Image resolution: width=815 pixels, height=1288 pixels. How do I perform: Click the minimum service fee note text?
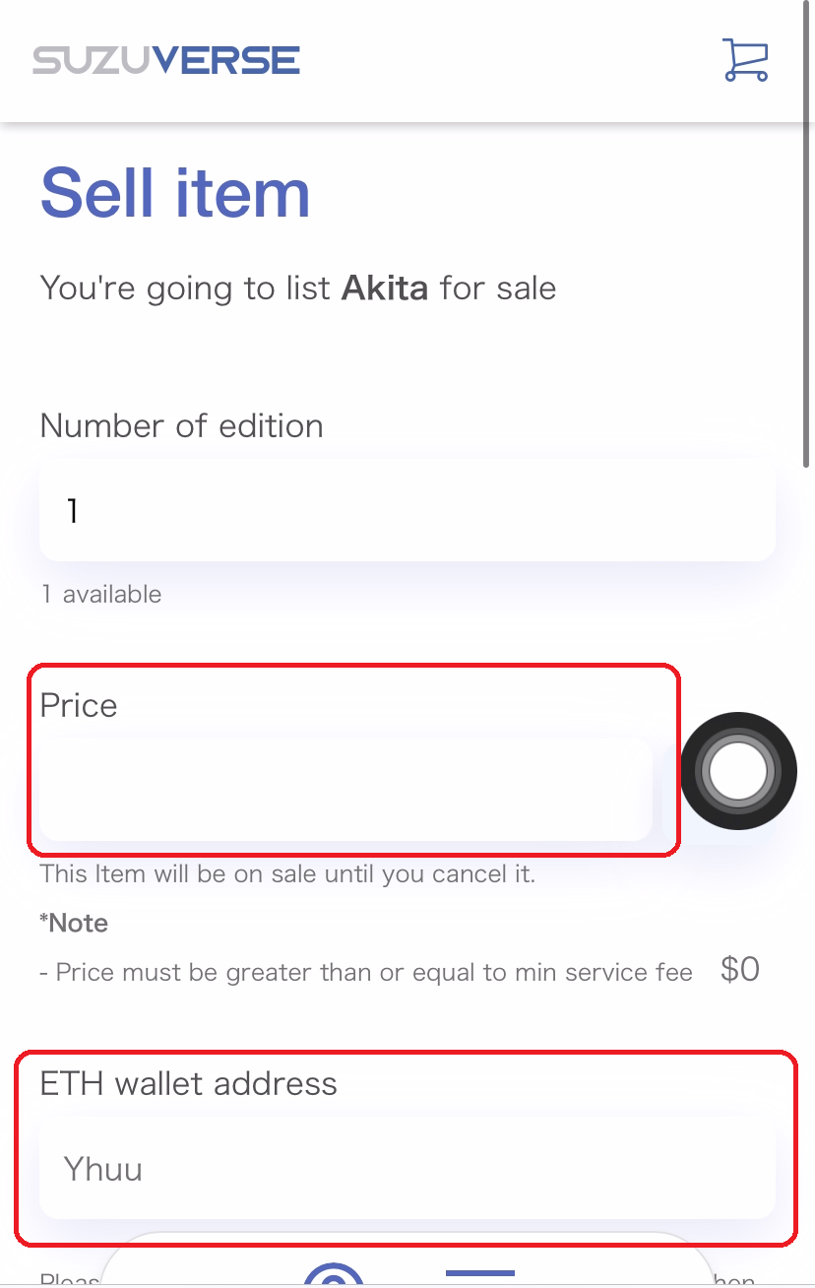[366, 973]
